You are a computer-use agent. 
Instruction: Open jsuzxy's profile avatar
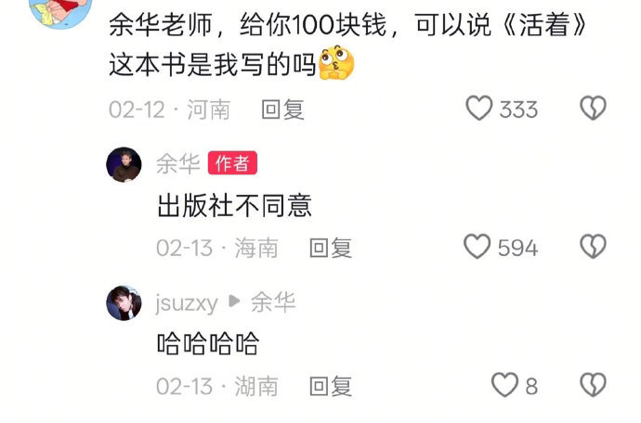click(x=124, y=303)
